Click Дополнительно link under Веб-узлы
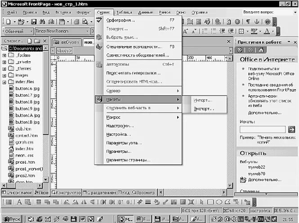299x223 pixels. 265,180
